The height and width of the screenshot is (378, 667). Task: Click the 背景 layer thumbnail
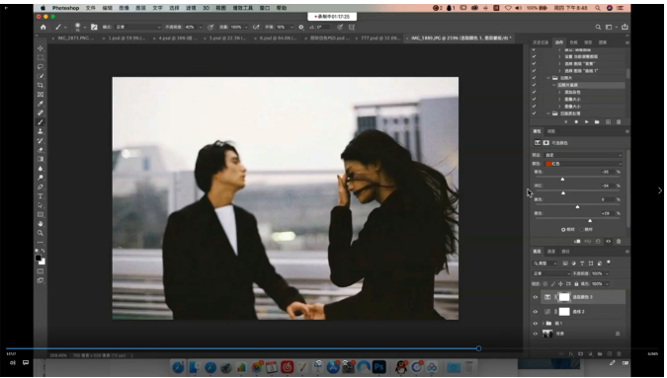point(547,334)
